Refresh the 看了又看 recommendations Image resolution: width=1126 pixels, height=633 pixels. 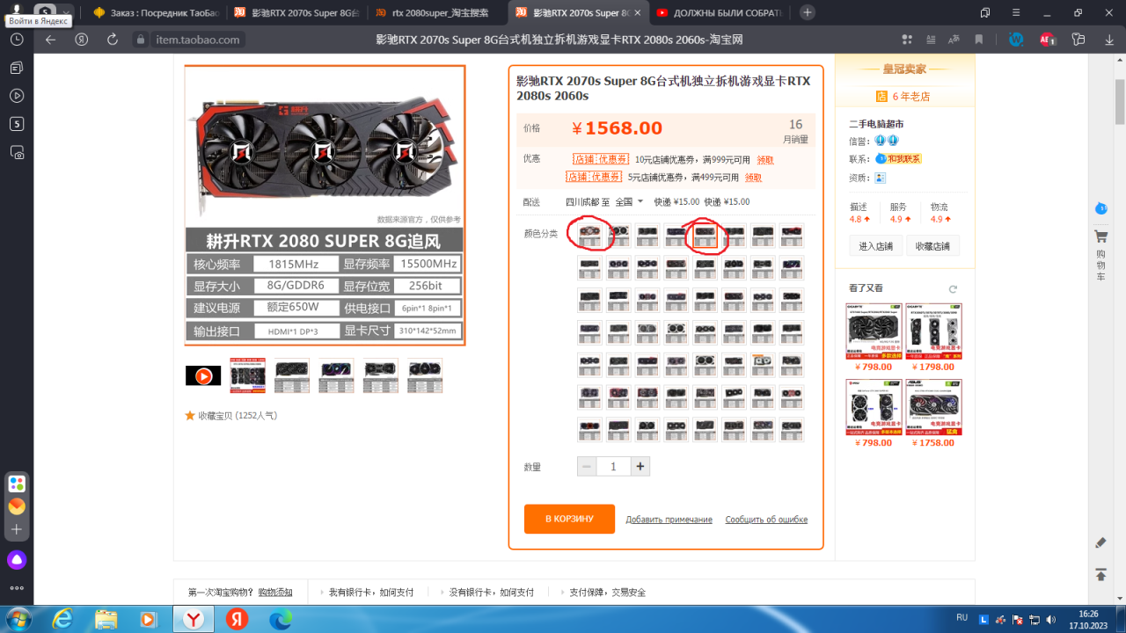(x=953, y=289)
